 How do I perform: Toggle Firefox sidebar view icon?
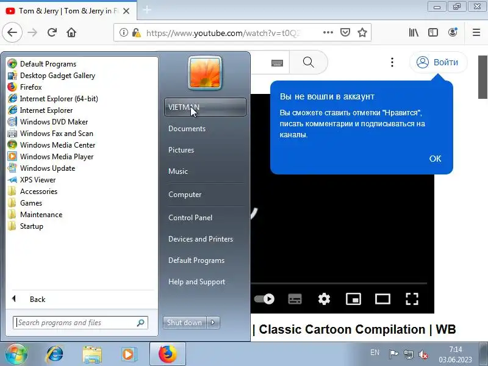click(433, 32)
